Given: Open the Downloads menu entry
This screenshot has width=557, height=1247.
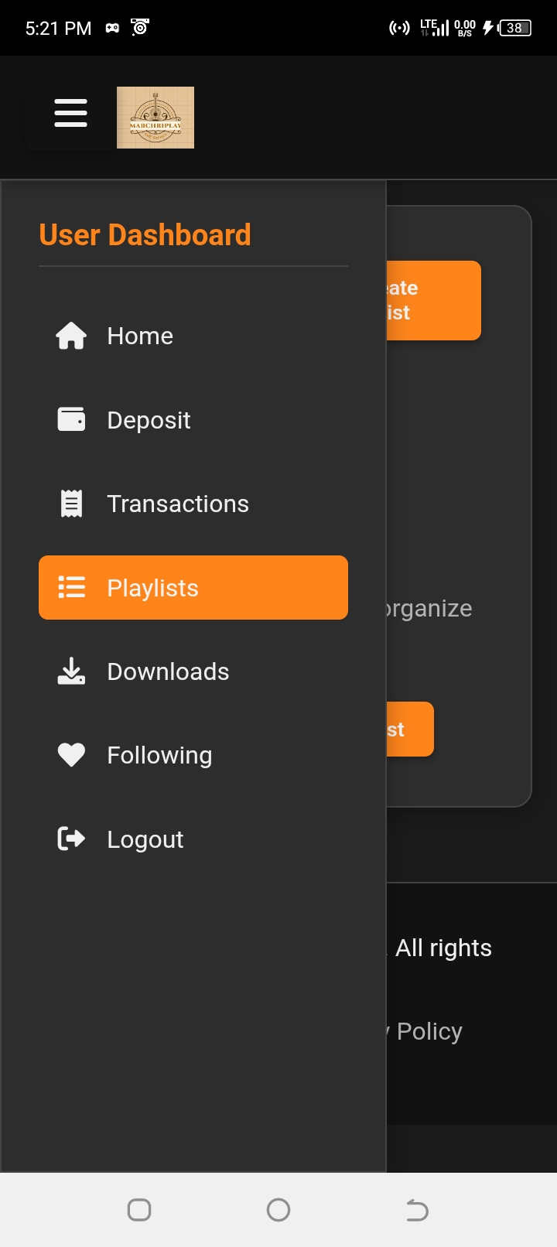Looking at the screenshot, I should (x=193, y=671).
